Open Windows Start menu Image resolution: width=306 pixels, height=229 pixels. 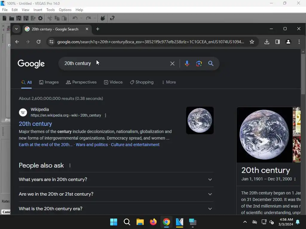pos(114,222)
